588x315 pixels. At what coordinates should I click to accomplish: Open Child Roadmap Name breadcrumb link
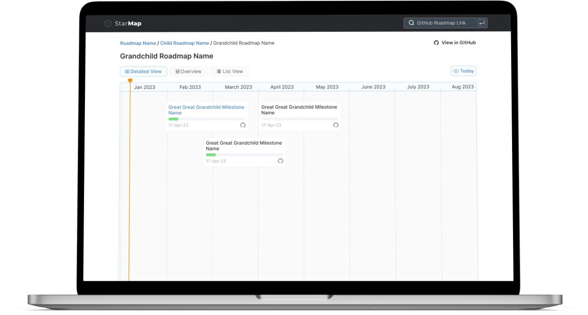[185, 43]
